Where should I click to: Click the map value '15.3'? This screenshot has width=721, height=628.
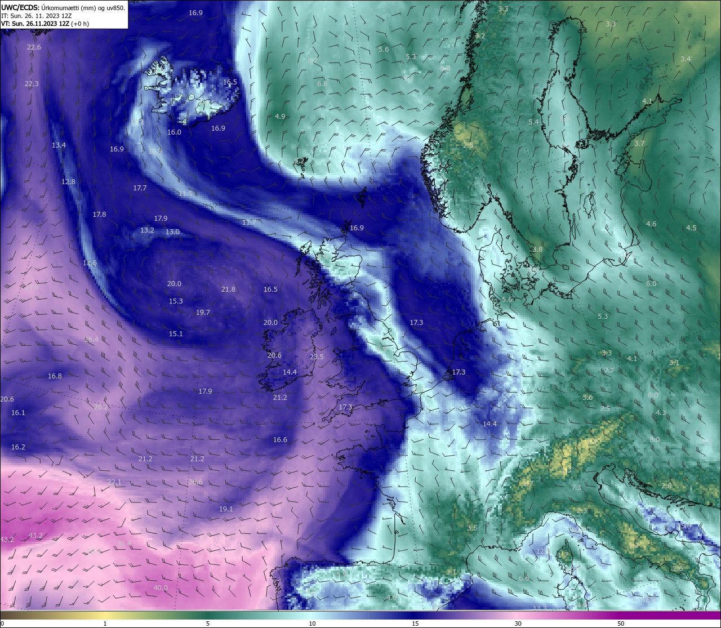point(176,301)
